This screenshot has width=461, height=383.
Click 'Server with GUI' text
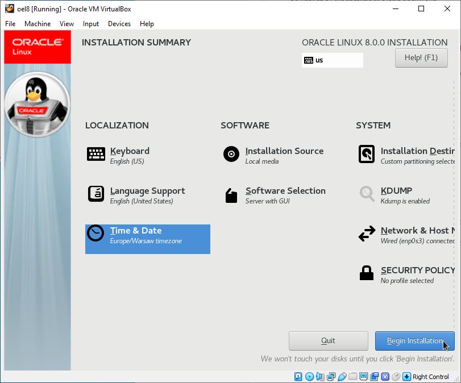267,201
